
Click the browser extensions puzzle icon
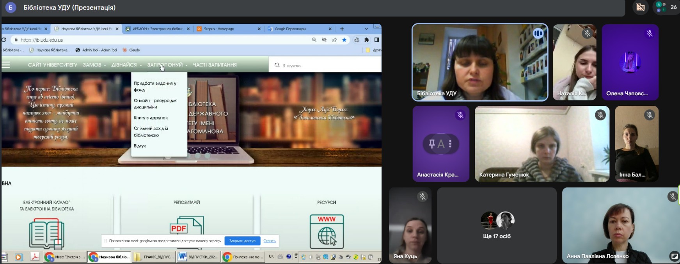[x=367, y=40]
